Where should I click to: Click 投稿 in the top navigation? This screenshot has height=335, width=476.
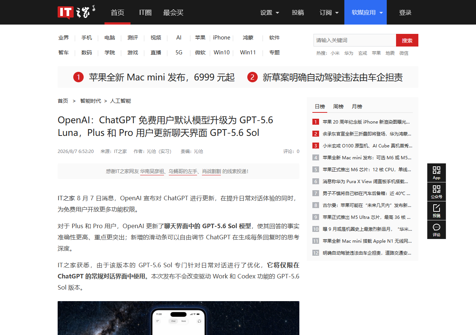coord(298,12)
